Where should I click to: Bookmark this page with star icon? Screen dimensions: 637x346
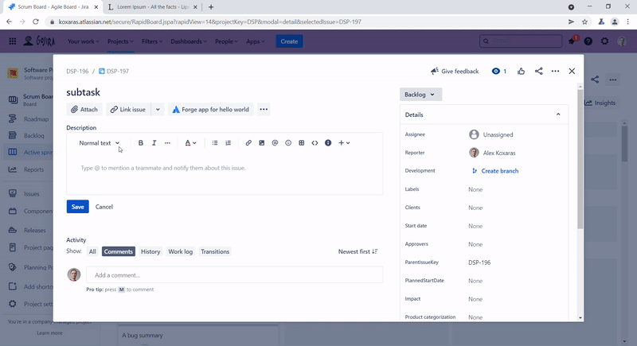pos(584,22)
